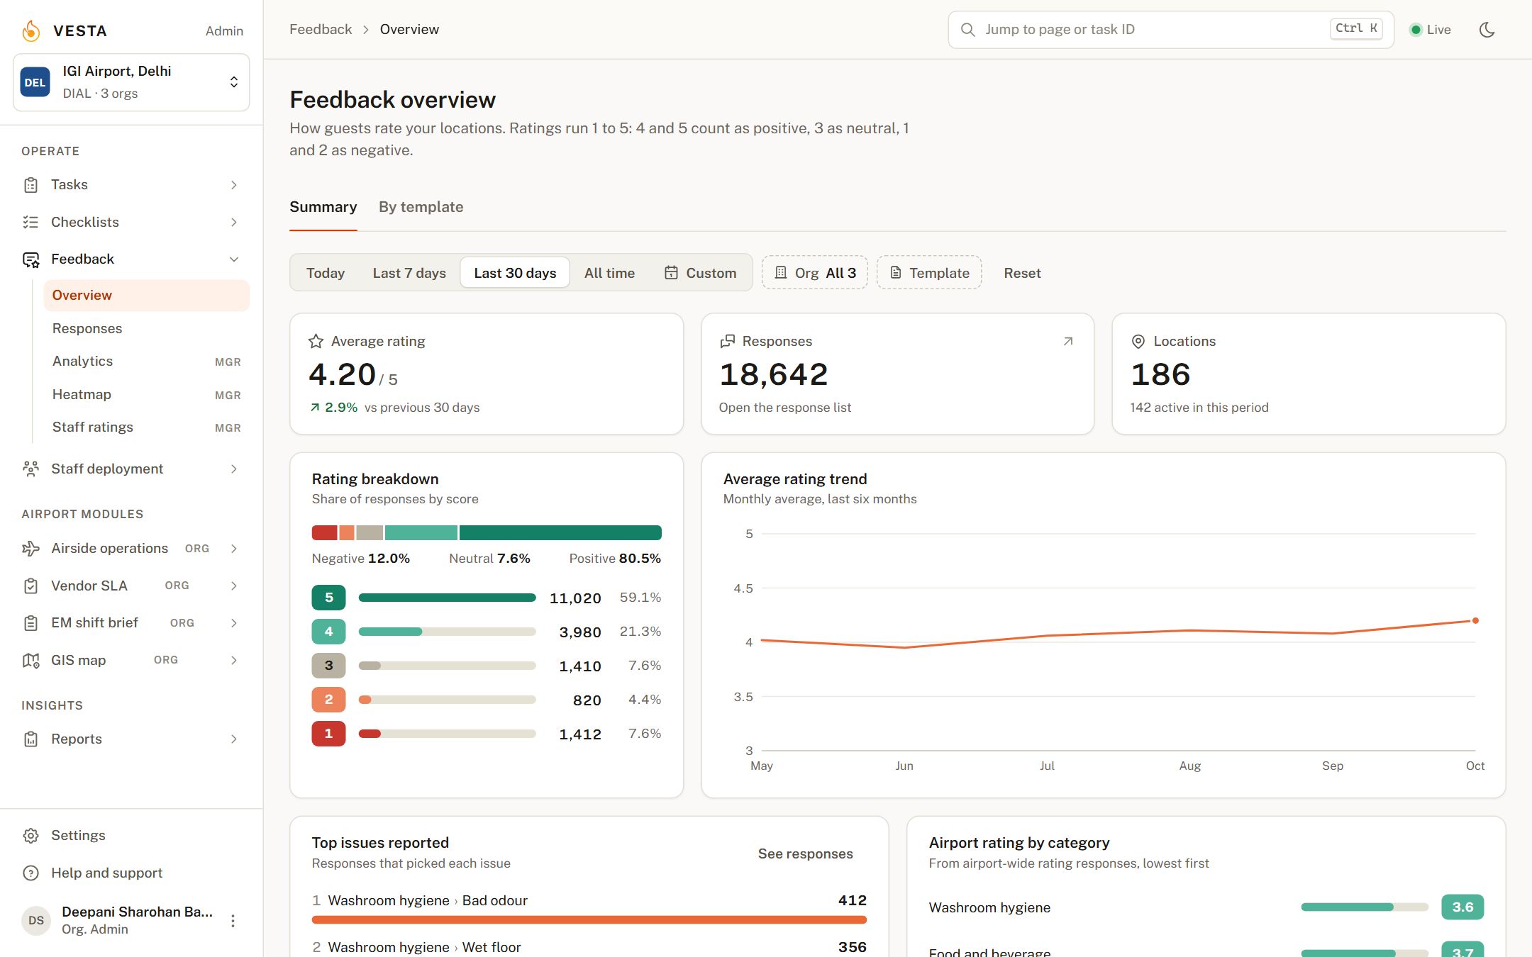Image resolution: width=1532 pixels, height=957 pixels.
Task: Click the red score 1 badge
Action: click(328, 734)
